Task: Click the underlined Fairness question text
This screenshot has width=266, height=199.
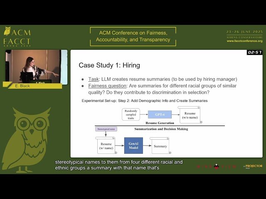Action: coord(107,86)
